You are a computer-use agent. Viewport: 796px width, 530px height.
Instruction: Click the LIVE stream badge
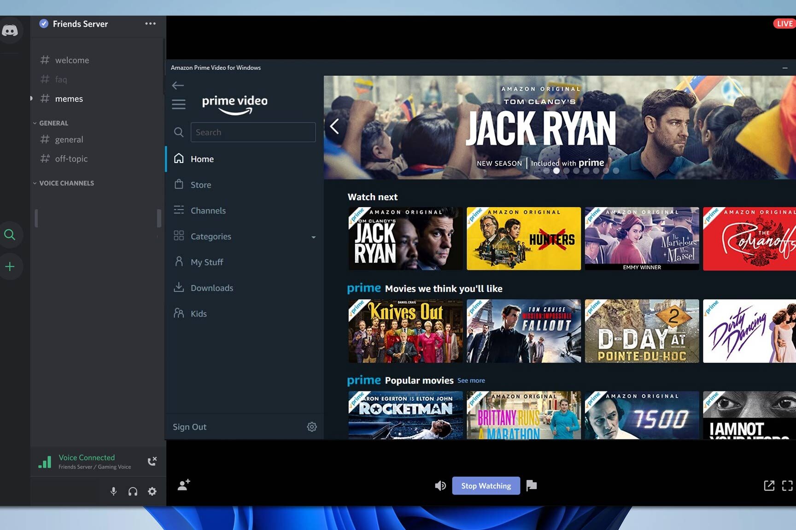784,23
